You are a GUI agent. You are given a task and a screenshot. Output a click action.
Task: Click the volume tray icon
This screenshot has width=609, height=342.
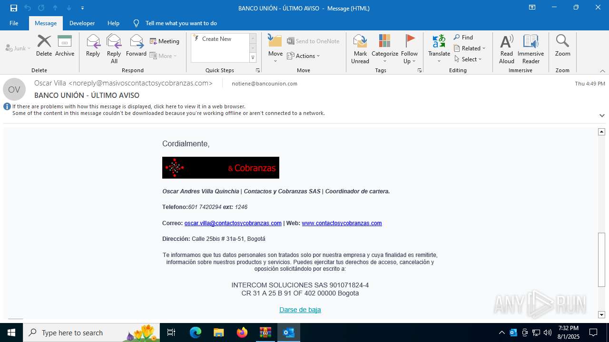tap(548, 332)
